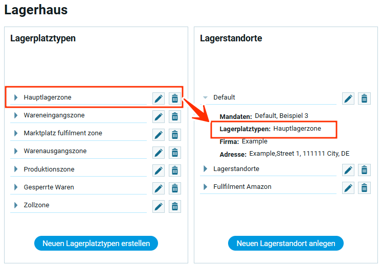Edit the Fullfilment Amazon location
The width and height of the screenshot is (381, 268).
(348, 188)
